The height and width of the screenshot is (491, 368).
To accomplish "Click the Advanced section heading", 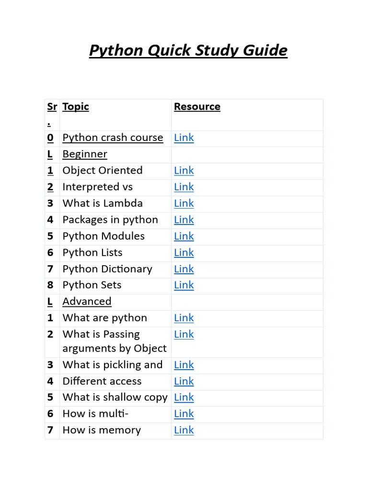I will [87, 302].
